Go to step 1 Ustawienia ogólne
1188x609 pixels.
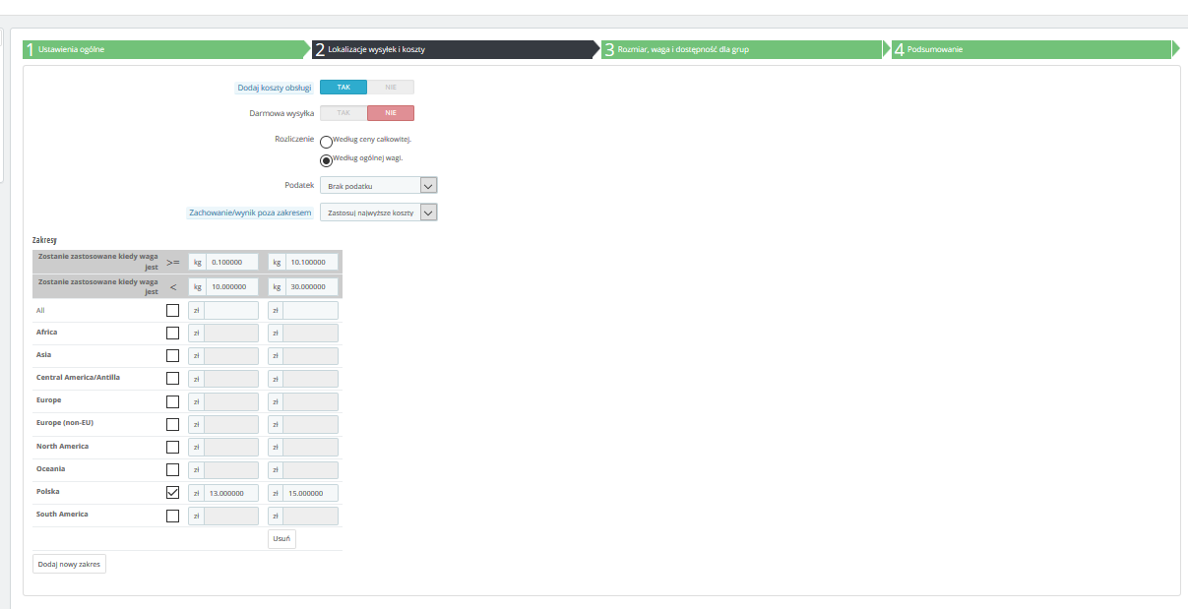[165, 49]
